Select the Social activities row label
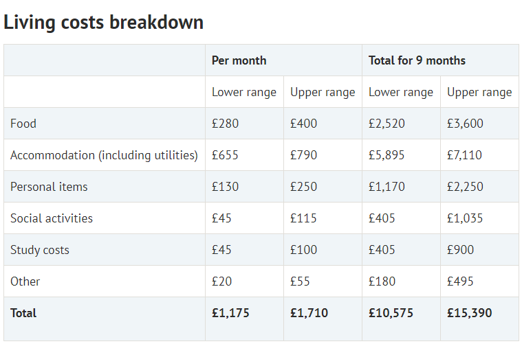Screen dimensions: 522x346 pos(52,218)
